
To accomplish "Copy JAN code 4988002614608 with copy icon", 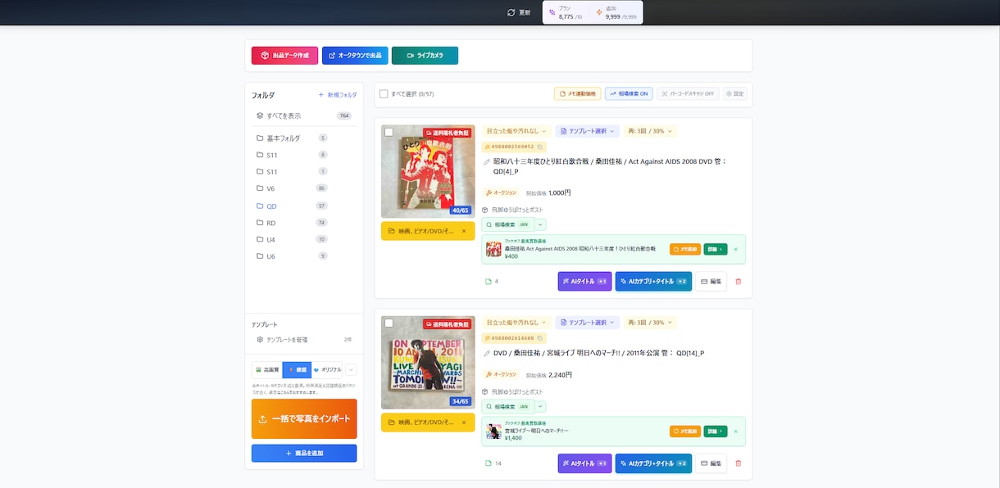I will (540, 338).
